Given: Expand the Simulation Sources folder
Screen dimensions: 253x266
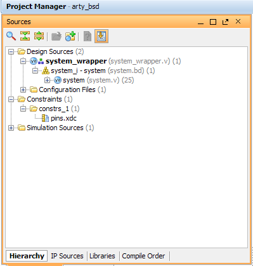Looking at the screenshot, I should 11,128.
